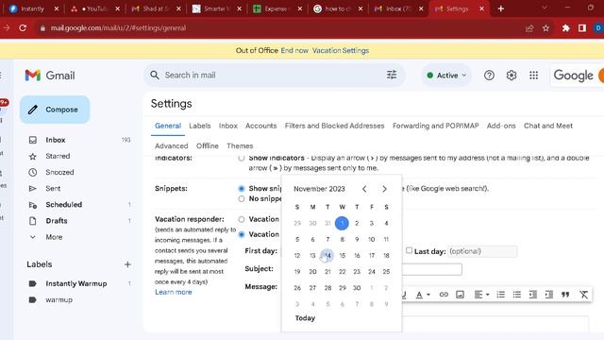This screenshot has height=340, width=604.
Task: Click the insert image icon
Action: (460, 295)
